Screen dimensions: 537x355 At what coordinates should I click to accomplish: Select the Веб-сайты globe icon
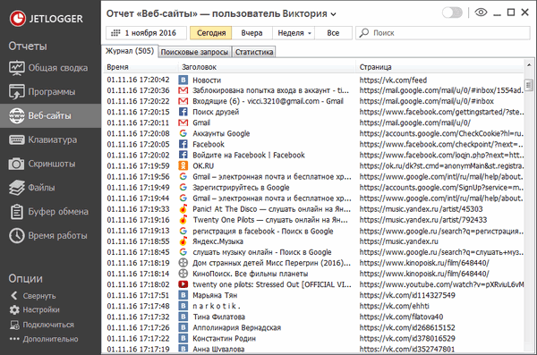16,115
